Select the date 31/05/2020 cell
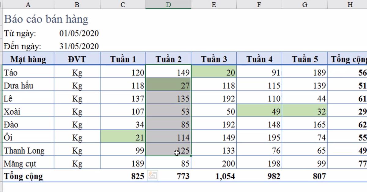 [79, 46]
